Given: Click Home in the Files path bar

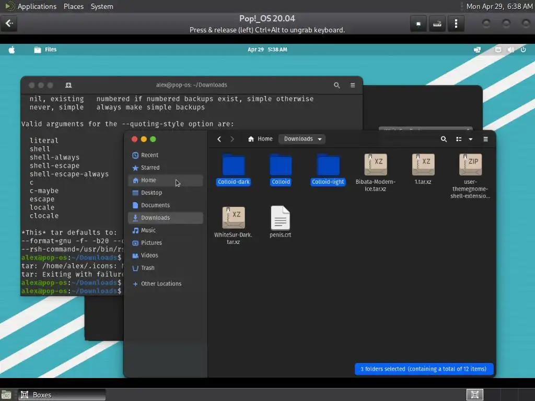Looking at the screenshot, I should 260,139.
